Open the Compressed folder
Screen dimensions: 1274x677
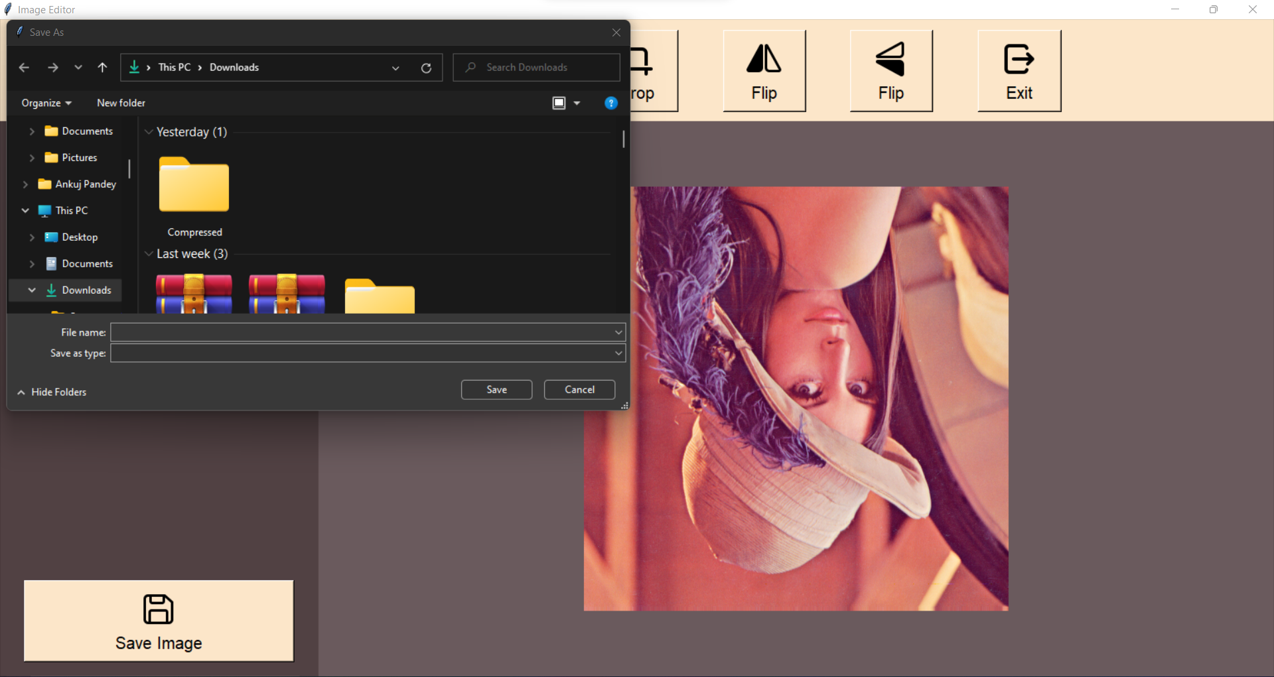pos(193,186)
